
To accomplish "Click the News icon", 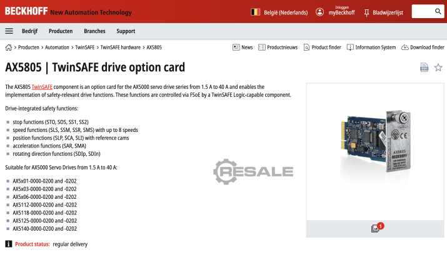I will point(236,48).
